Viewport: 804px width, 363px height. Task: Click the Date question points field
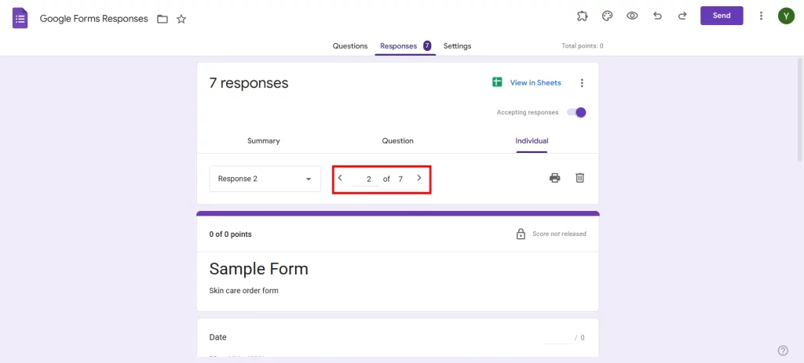[x=557, y=337]
